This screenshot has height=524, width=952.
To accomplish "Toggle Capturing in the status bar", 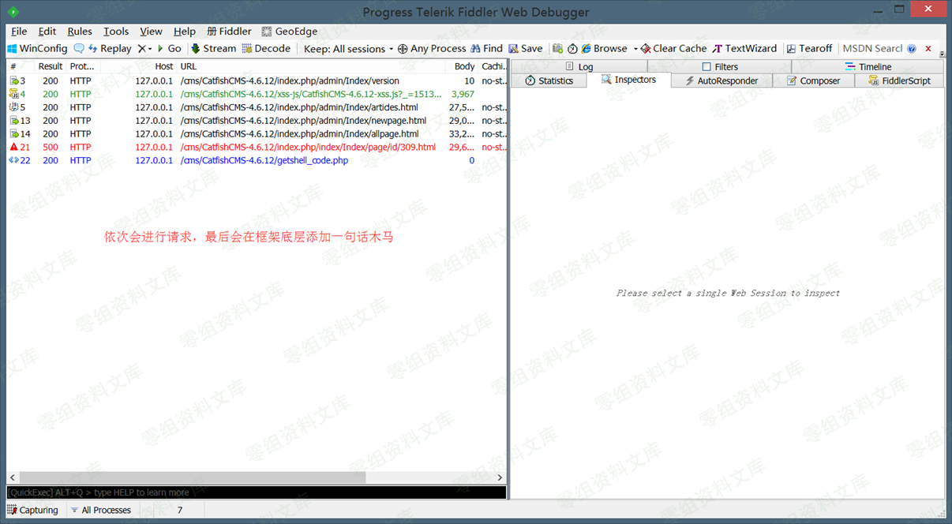I will click(x=32, y=511).
